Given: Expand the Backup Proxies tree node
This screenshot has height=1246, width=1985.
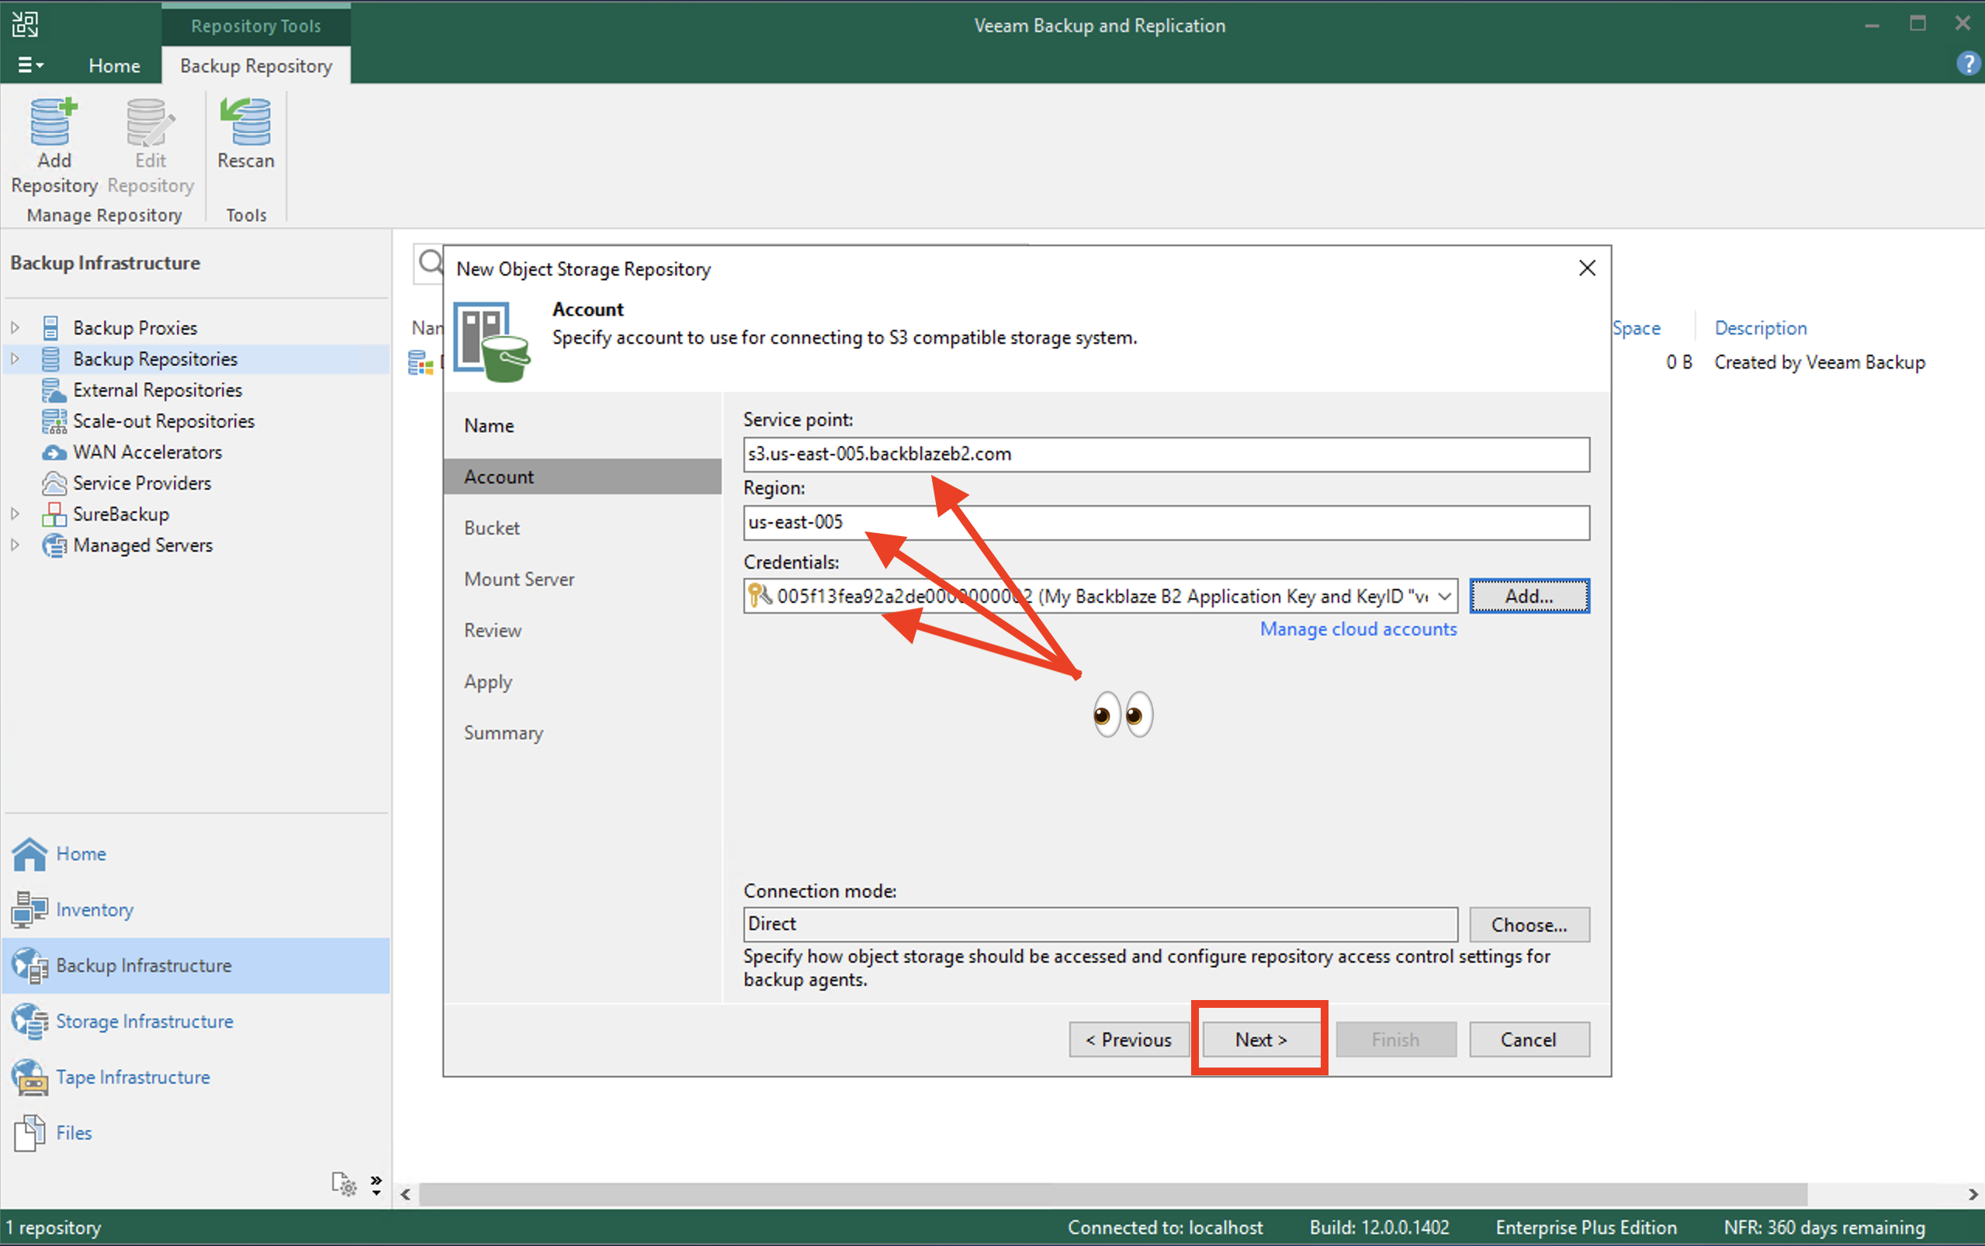Looking at the screenshot, I should [15, 327].
